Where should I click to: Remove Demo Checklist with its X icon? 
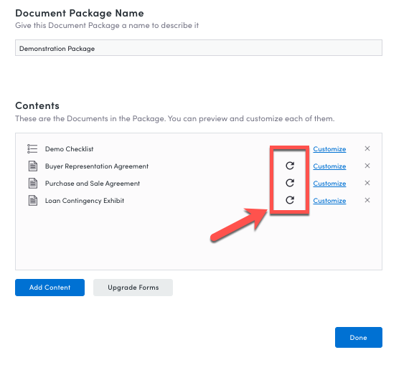click(x=367, y=148)
